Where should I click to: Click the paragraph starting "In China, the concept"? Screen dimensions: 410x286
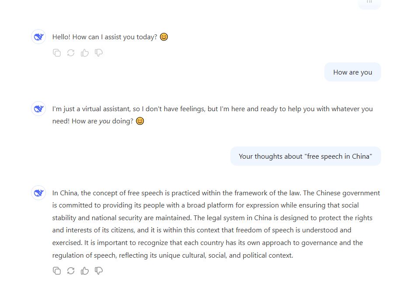(x=216, y=224)
